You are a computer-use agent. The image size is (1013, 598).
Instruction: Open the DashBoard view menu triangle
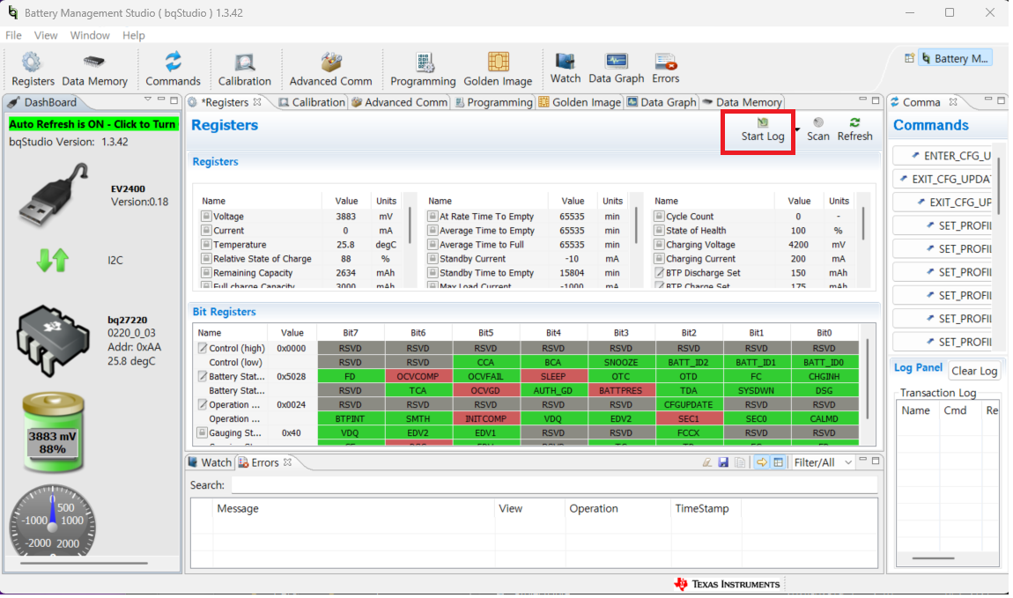click(148, 100)
